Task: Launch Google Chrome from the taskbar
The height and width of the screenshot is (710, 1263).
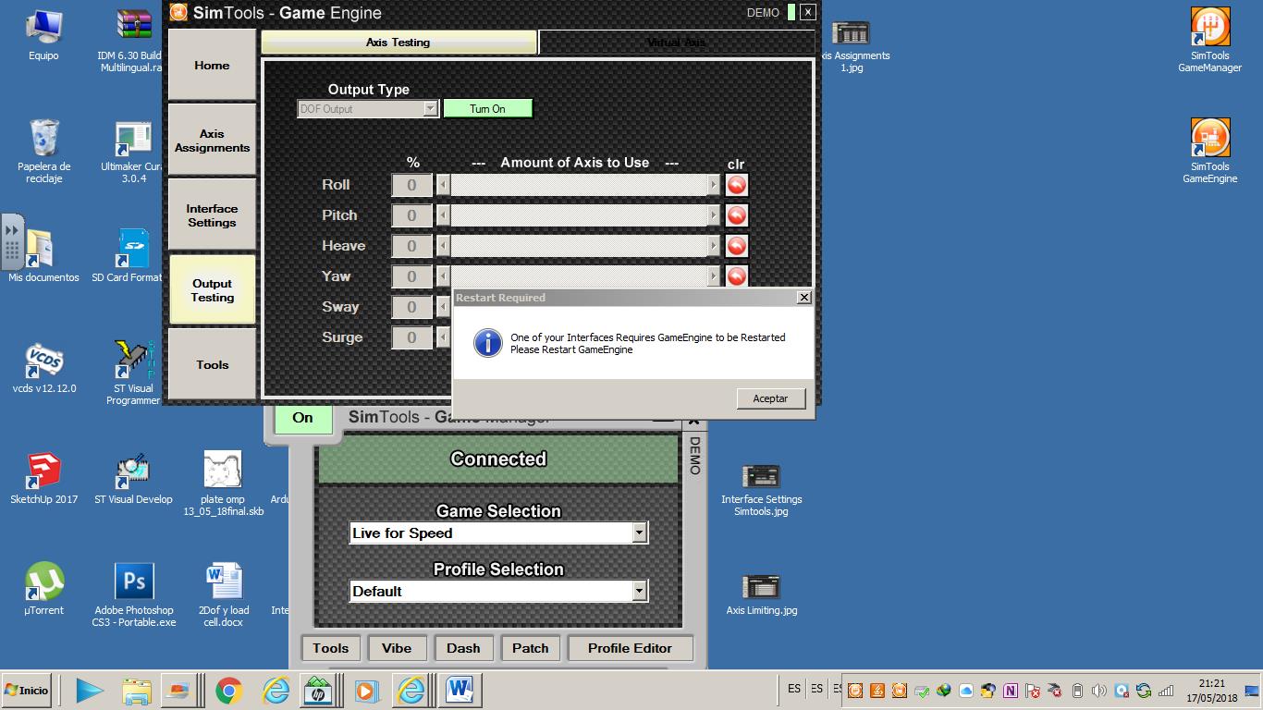Action: click(x=229, y=691)
